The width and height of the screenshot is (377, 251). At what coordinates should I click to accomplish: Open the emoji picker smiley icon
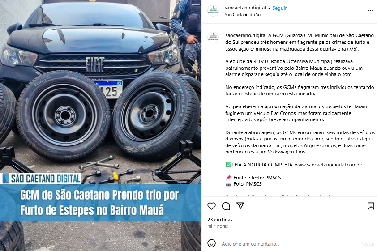tap(212, 243)
